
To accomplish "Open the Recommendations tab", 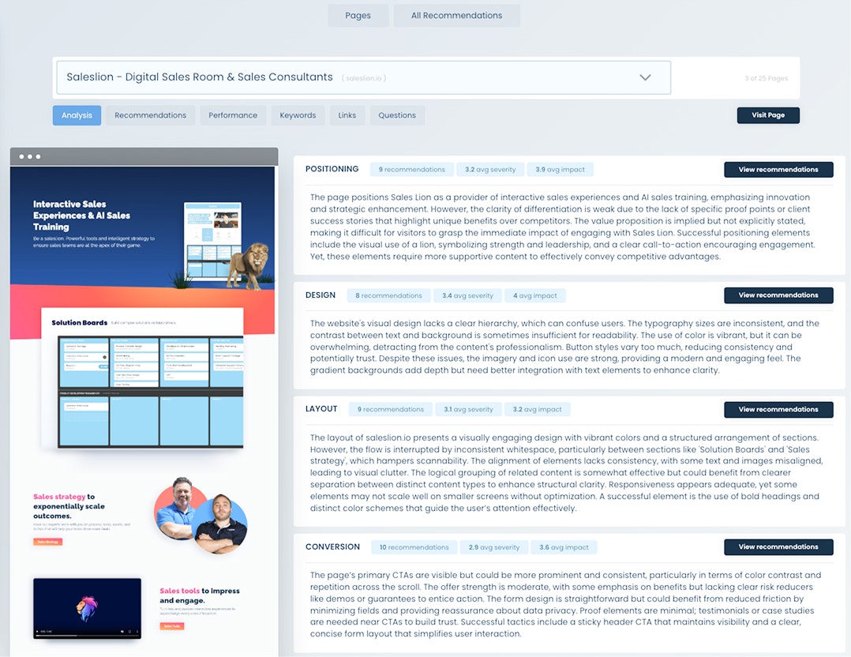I will pos(150,115).
